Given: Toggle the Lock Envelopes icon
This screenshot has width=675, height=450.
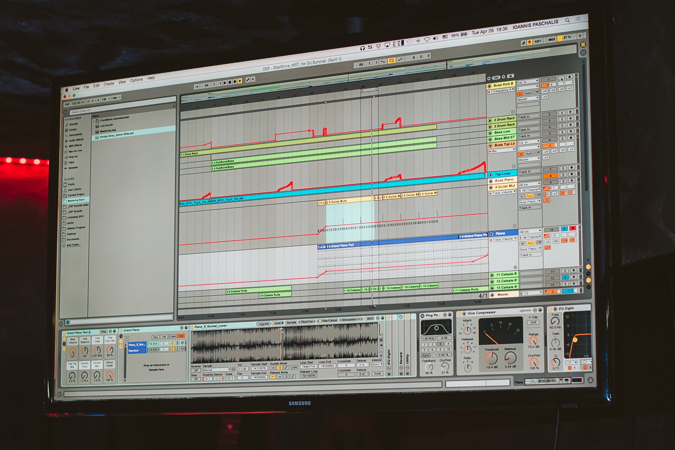Looking at the screenshot, I should point(510,76).
